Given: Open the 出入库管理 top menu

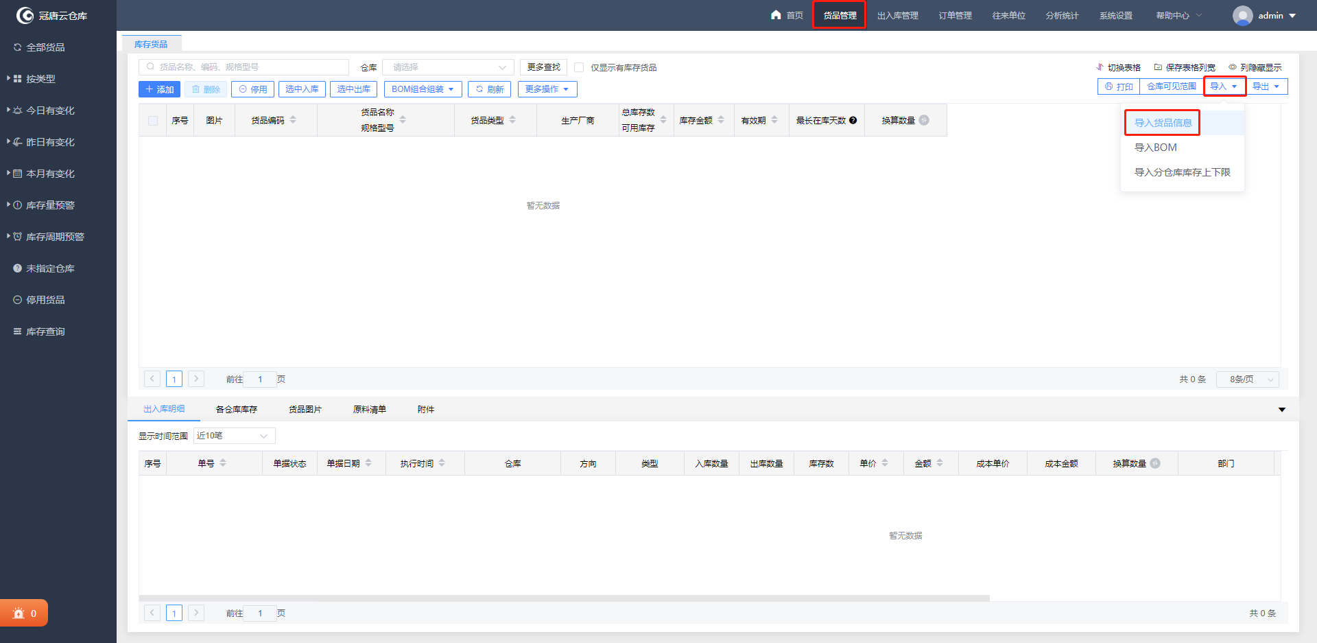Looking at the screenshot, I should point(897,15).
